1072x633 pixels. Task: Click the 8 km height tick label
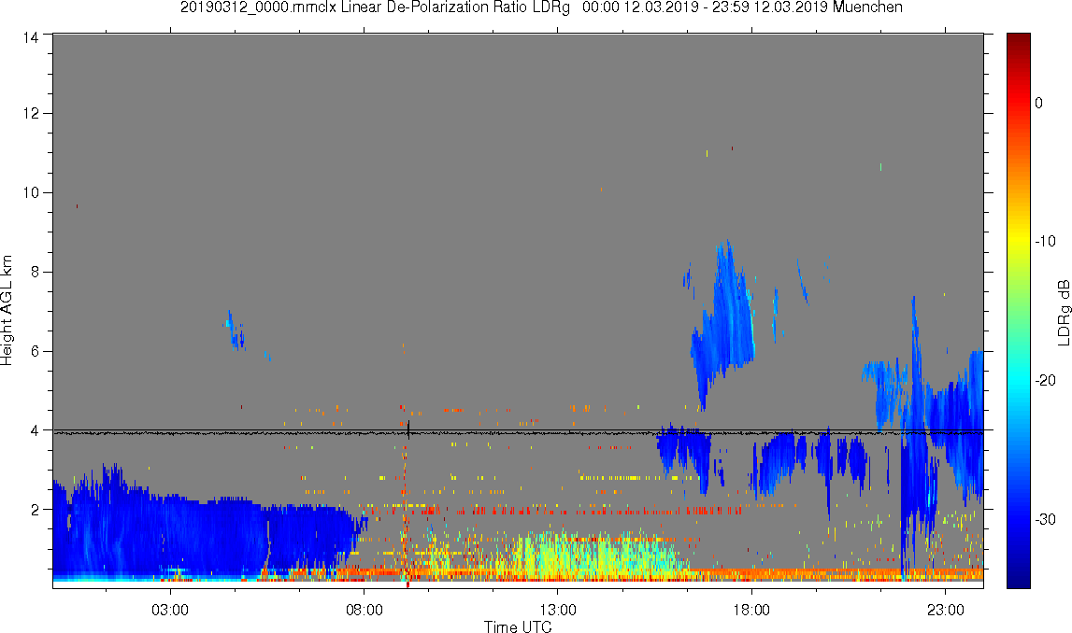click(34, 272)
